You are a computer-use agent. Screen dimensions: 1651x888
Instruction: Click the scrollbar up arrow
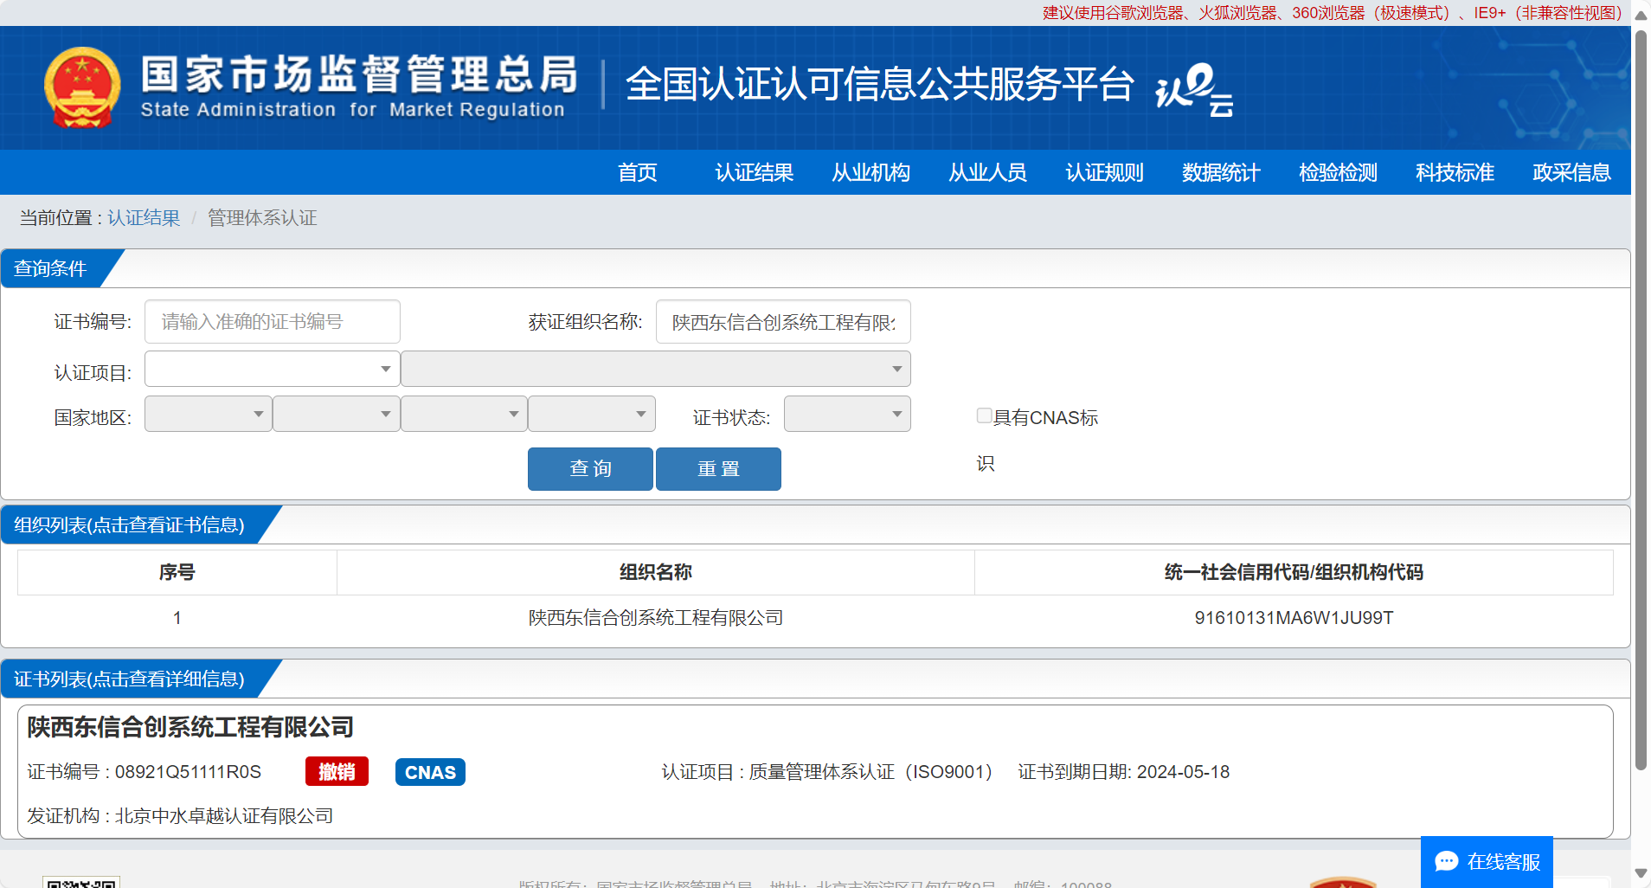click(1641, 15)
